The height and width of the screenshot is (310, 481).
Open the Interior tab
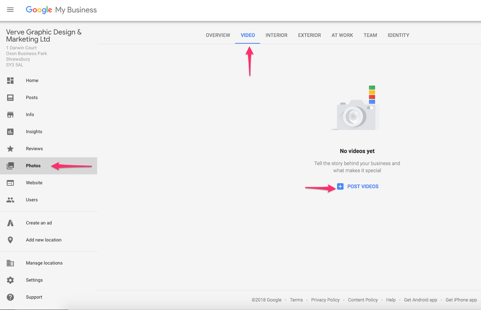[276, 35]
